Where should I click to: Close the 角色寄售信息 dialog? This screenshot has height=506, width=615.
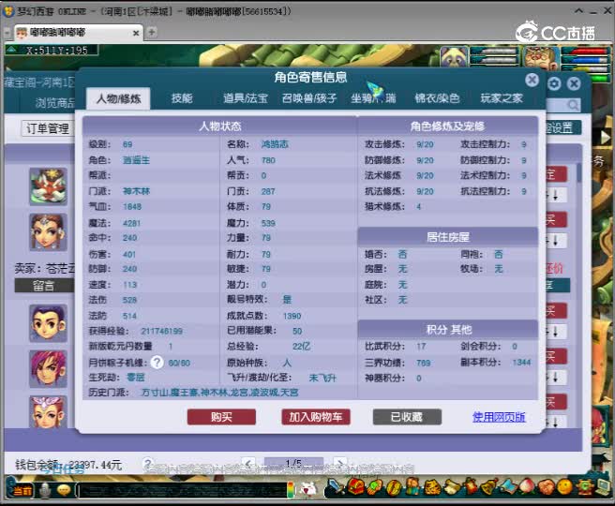point(532,80)
